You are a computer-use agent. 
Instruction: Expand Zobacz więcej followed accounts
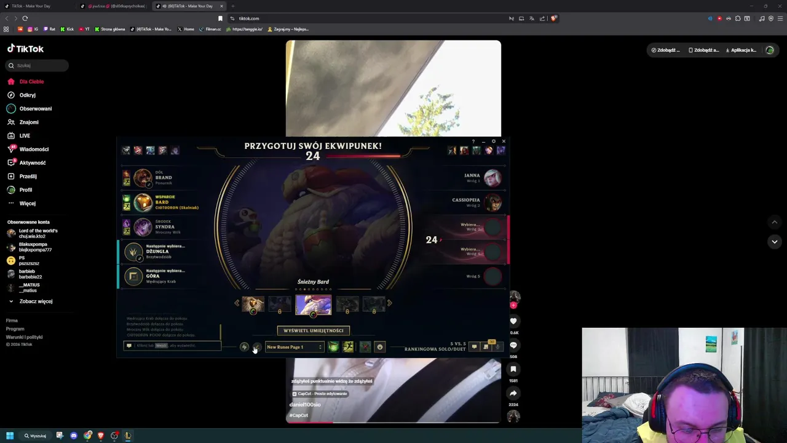click(x=30, y=301)
